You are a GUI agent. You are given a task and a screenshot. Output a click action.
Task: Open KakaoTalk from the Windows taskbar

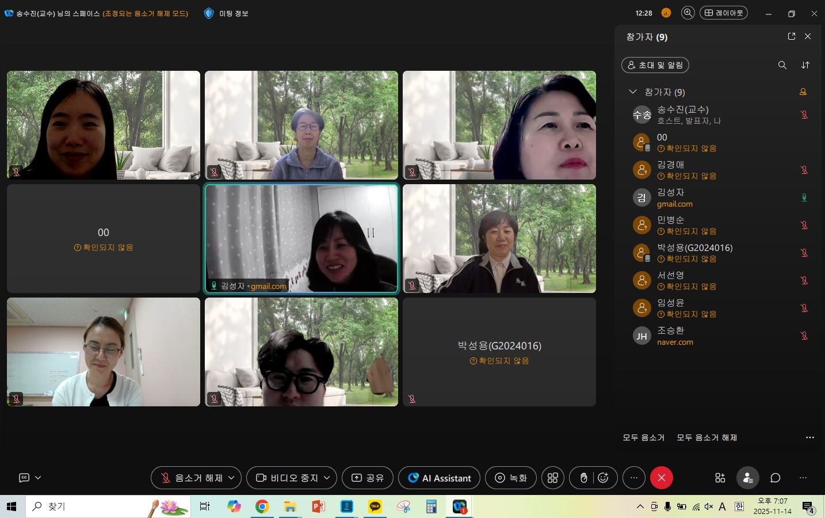point(375,506)
